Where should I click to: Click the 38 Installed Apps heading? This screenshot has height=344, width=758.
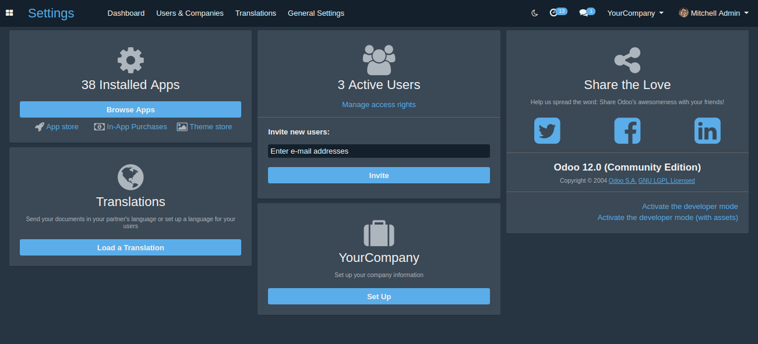(131, 84)
